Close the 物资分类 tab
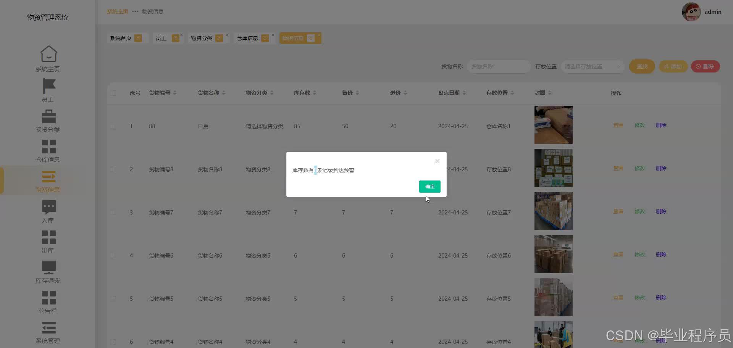The width and height of the screenshot is (733, 348). click(x=227, y=35)
